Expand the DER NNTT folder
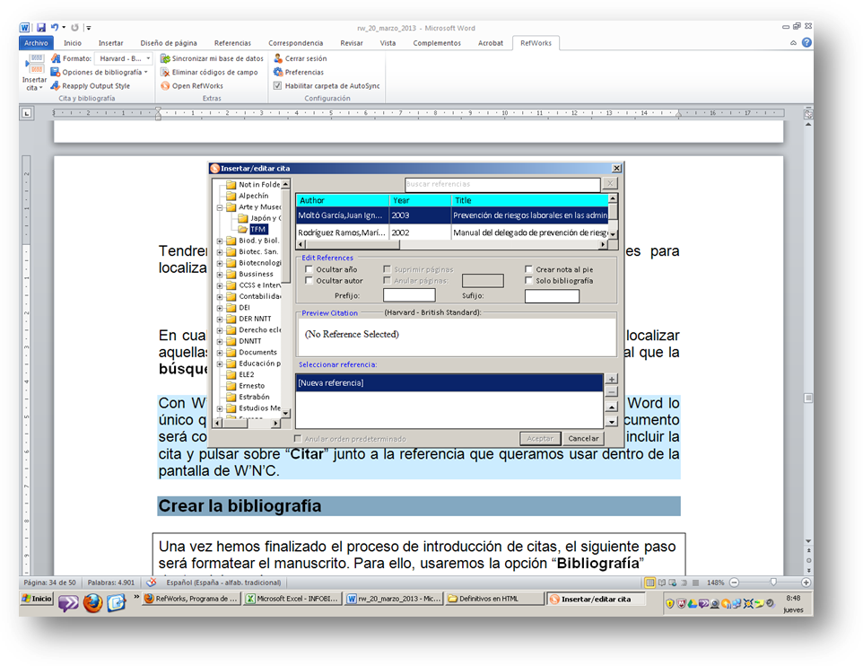 [x=220, y=319]
